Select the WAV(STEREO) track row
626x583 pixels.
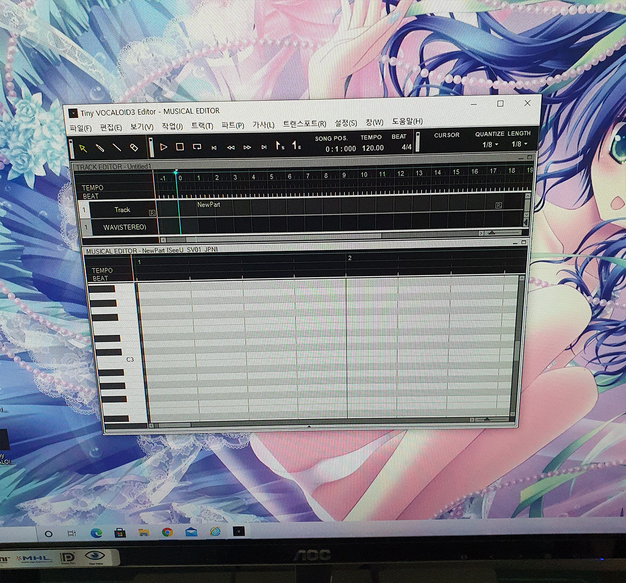(x=124, y=227)
